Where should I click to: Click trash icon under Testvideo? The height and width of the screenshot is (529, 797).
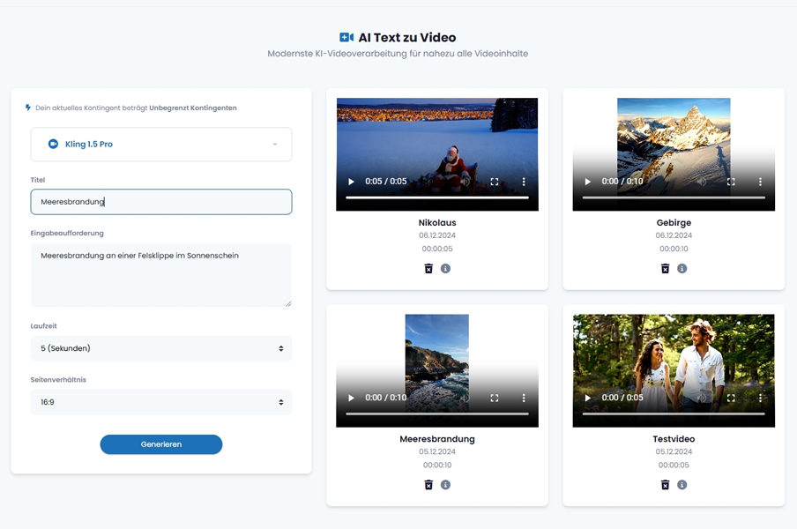click(x=665, y=484)
